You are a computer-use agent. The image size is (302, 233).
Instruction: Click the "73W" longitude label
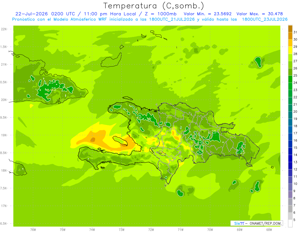[x=122, y=229]
